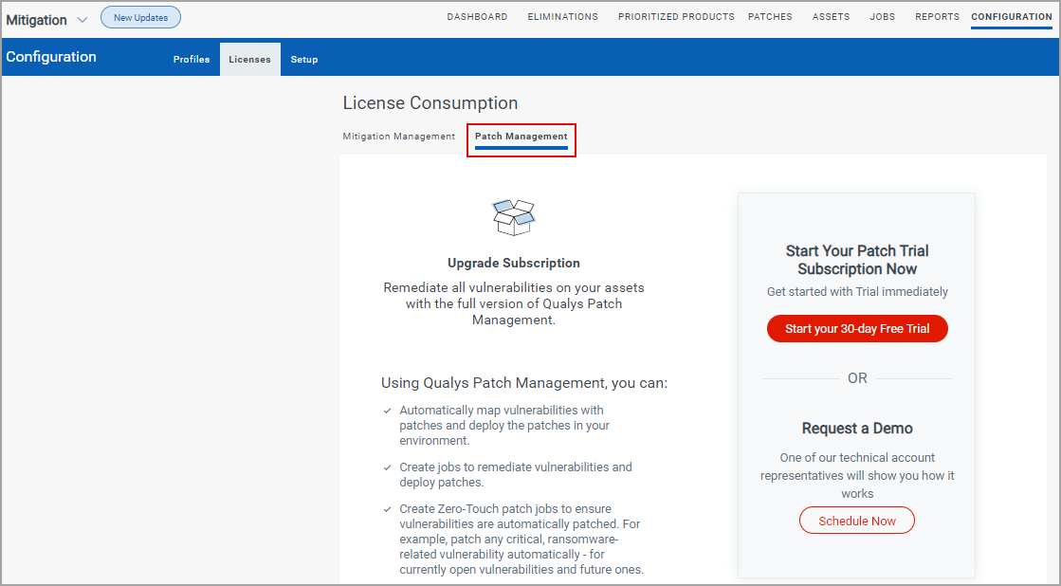Click checkmark beside 'Automatically map vulnerabilities'
The image size is (1061, 586).
pyautogui.click(x=387, y=411)
